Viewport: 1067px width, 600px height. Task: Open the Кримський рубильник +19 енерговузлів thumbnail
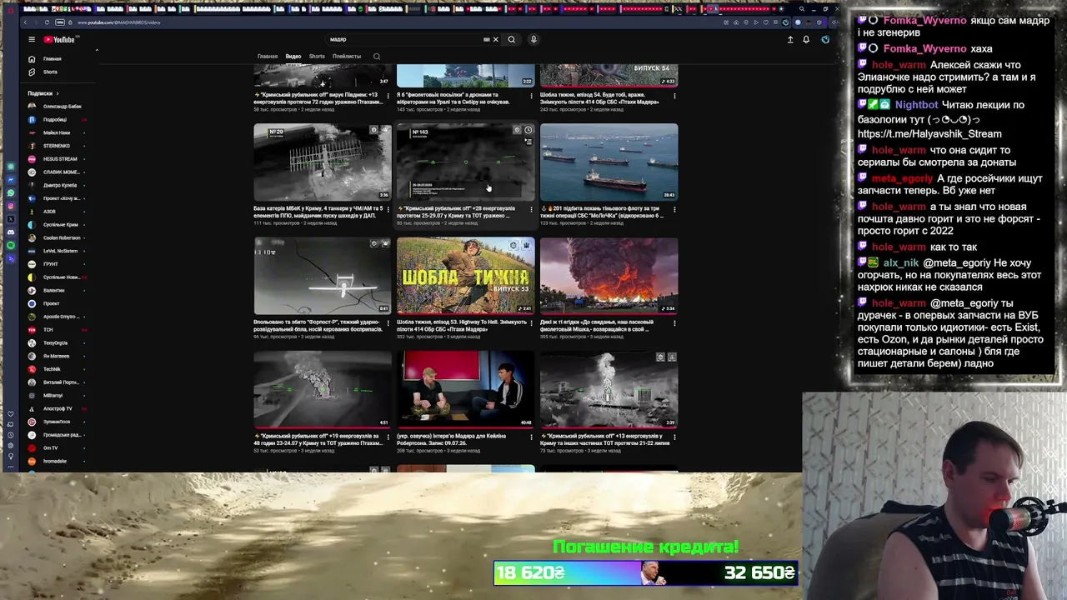click(x=323, y=389)
